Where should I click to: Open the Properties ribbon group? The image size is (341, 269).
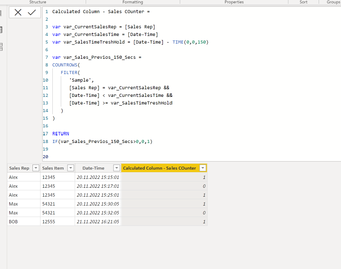[x=234, y=2]
